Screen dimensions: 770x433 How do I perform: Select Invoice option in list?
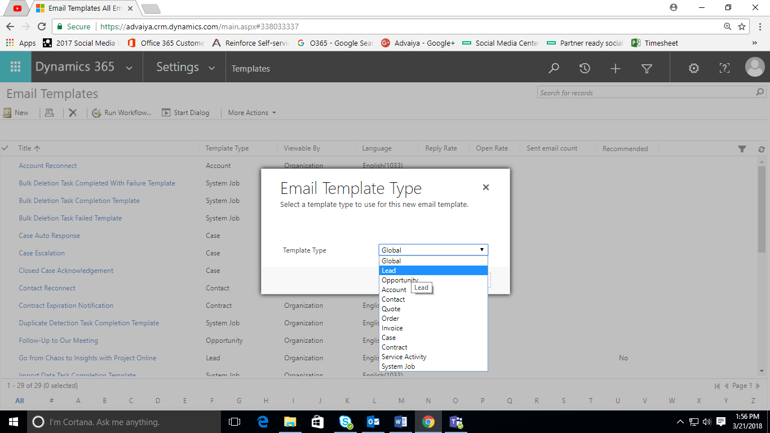point(433,328)
